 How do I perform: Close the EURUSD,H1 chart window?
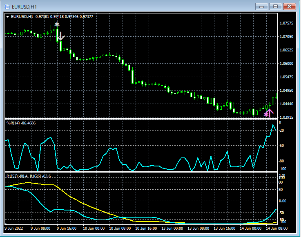pos(290,7)
